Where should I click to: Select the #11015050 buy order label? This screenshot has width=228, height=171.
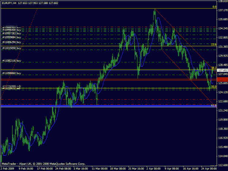pos(12,48)
